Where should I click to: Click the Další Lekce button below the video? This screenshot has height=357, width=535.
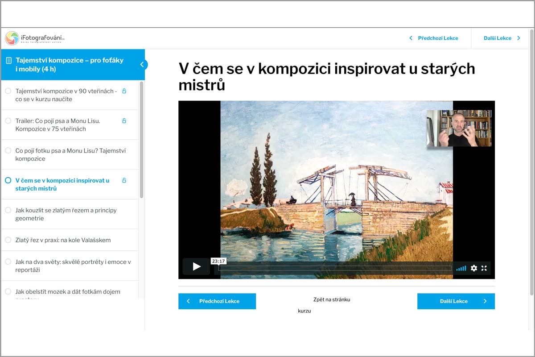coord(456,301)
